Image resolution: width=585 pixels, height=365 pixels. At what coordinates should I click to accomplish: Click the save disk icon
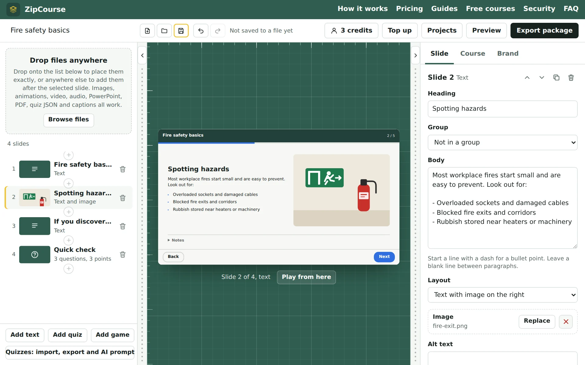[181, 31]
